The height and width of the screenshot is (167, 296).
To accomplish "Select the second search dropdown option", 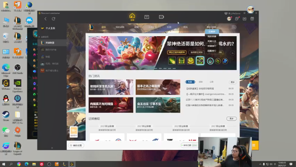I will coord(212,36).
